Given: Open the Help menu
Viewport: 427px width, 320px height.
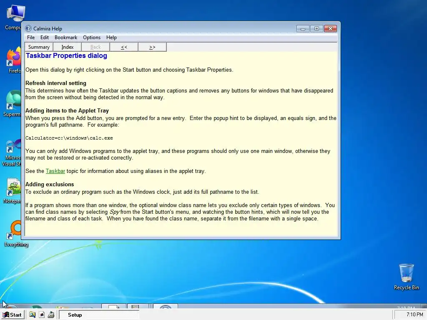Looking at the screenshot, I should 111,37.
